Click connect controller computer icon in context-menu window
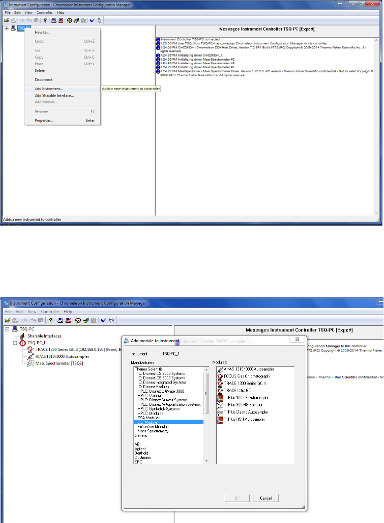 [x=53, y=20]
